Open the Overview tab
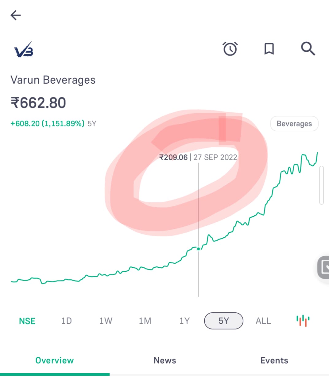329x392 pixels. click(x=55, y=360)
